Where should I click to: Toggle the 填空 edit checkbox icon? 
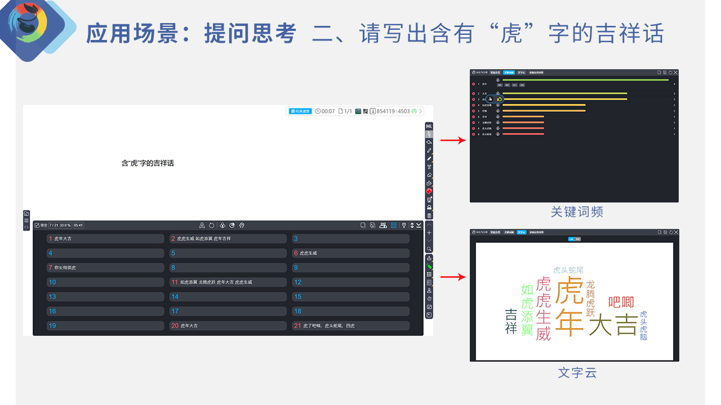(x=37, y=226)
